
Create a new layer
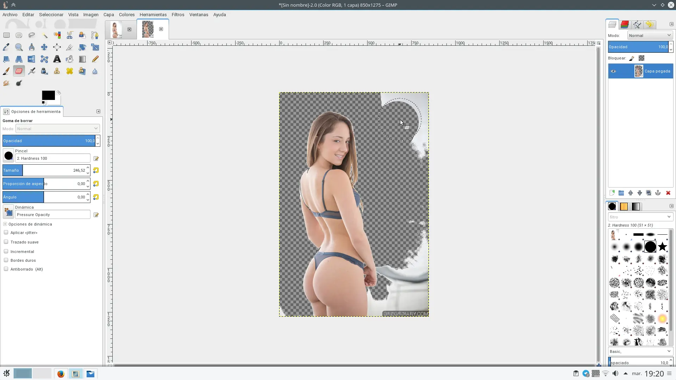612,193
